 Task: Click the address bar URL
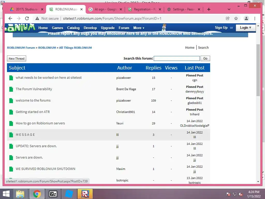coord(112,18)
